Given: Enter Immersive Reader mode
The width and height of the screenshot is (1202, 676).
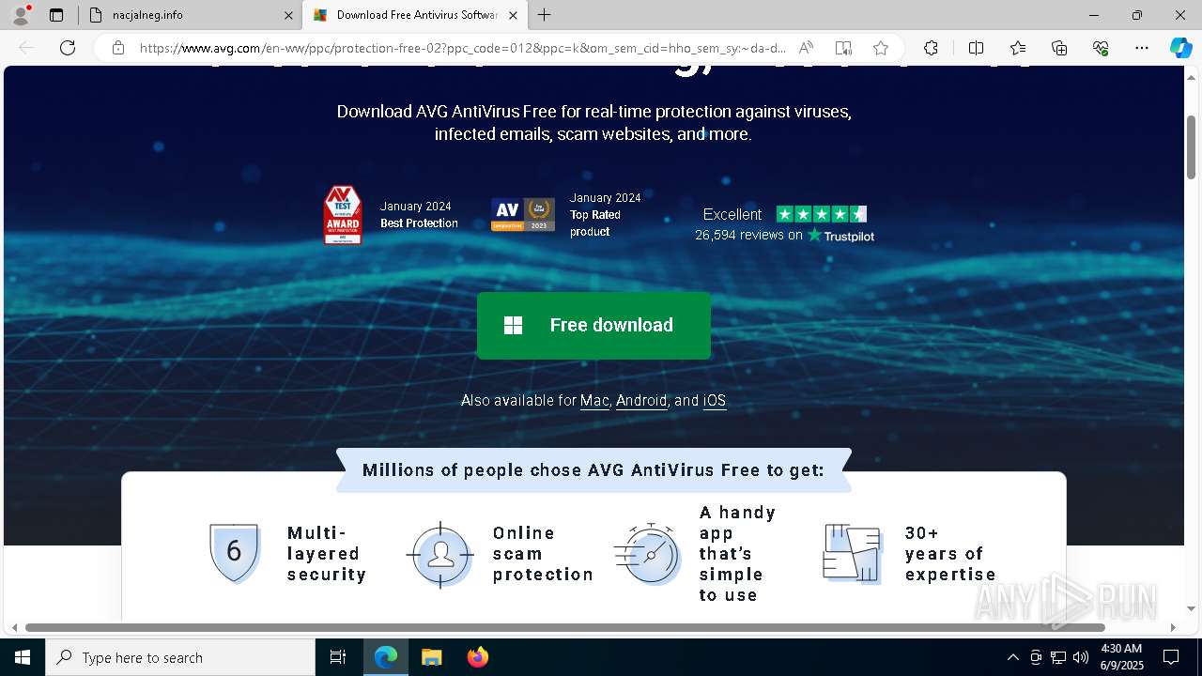Looking at the screenshot, I should click(x=843, y=48).
